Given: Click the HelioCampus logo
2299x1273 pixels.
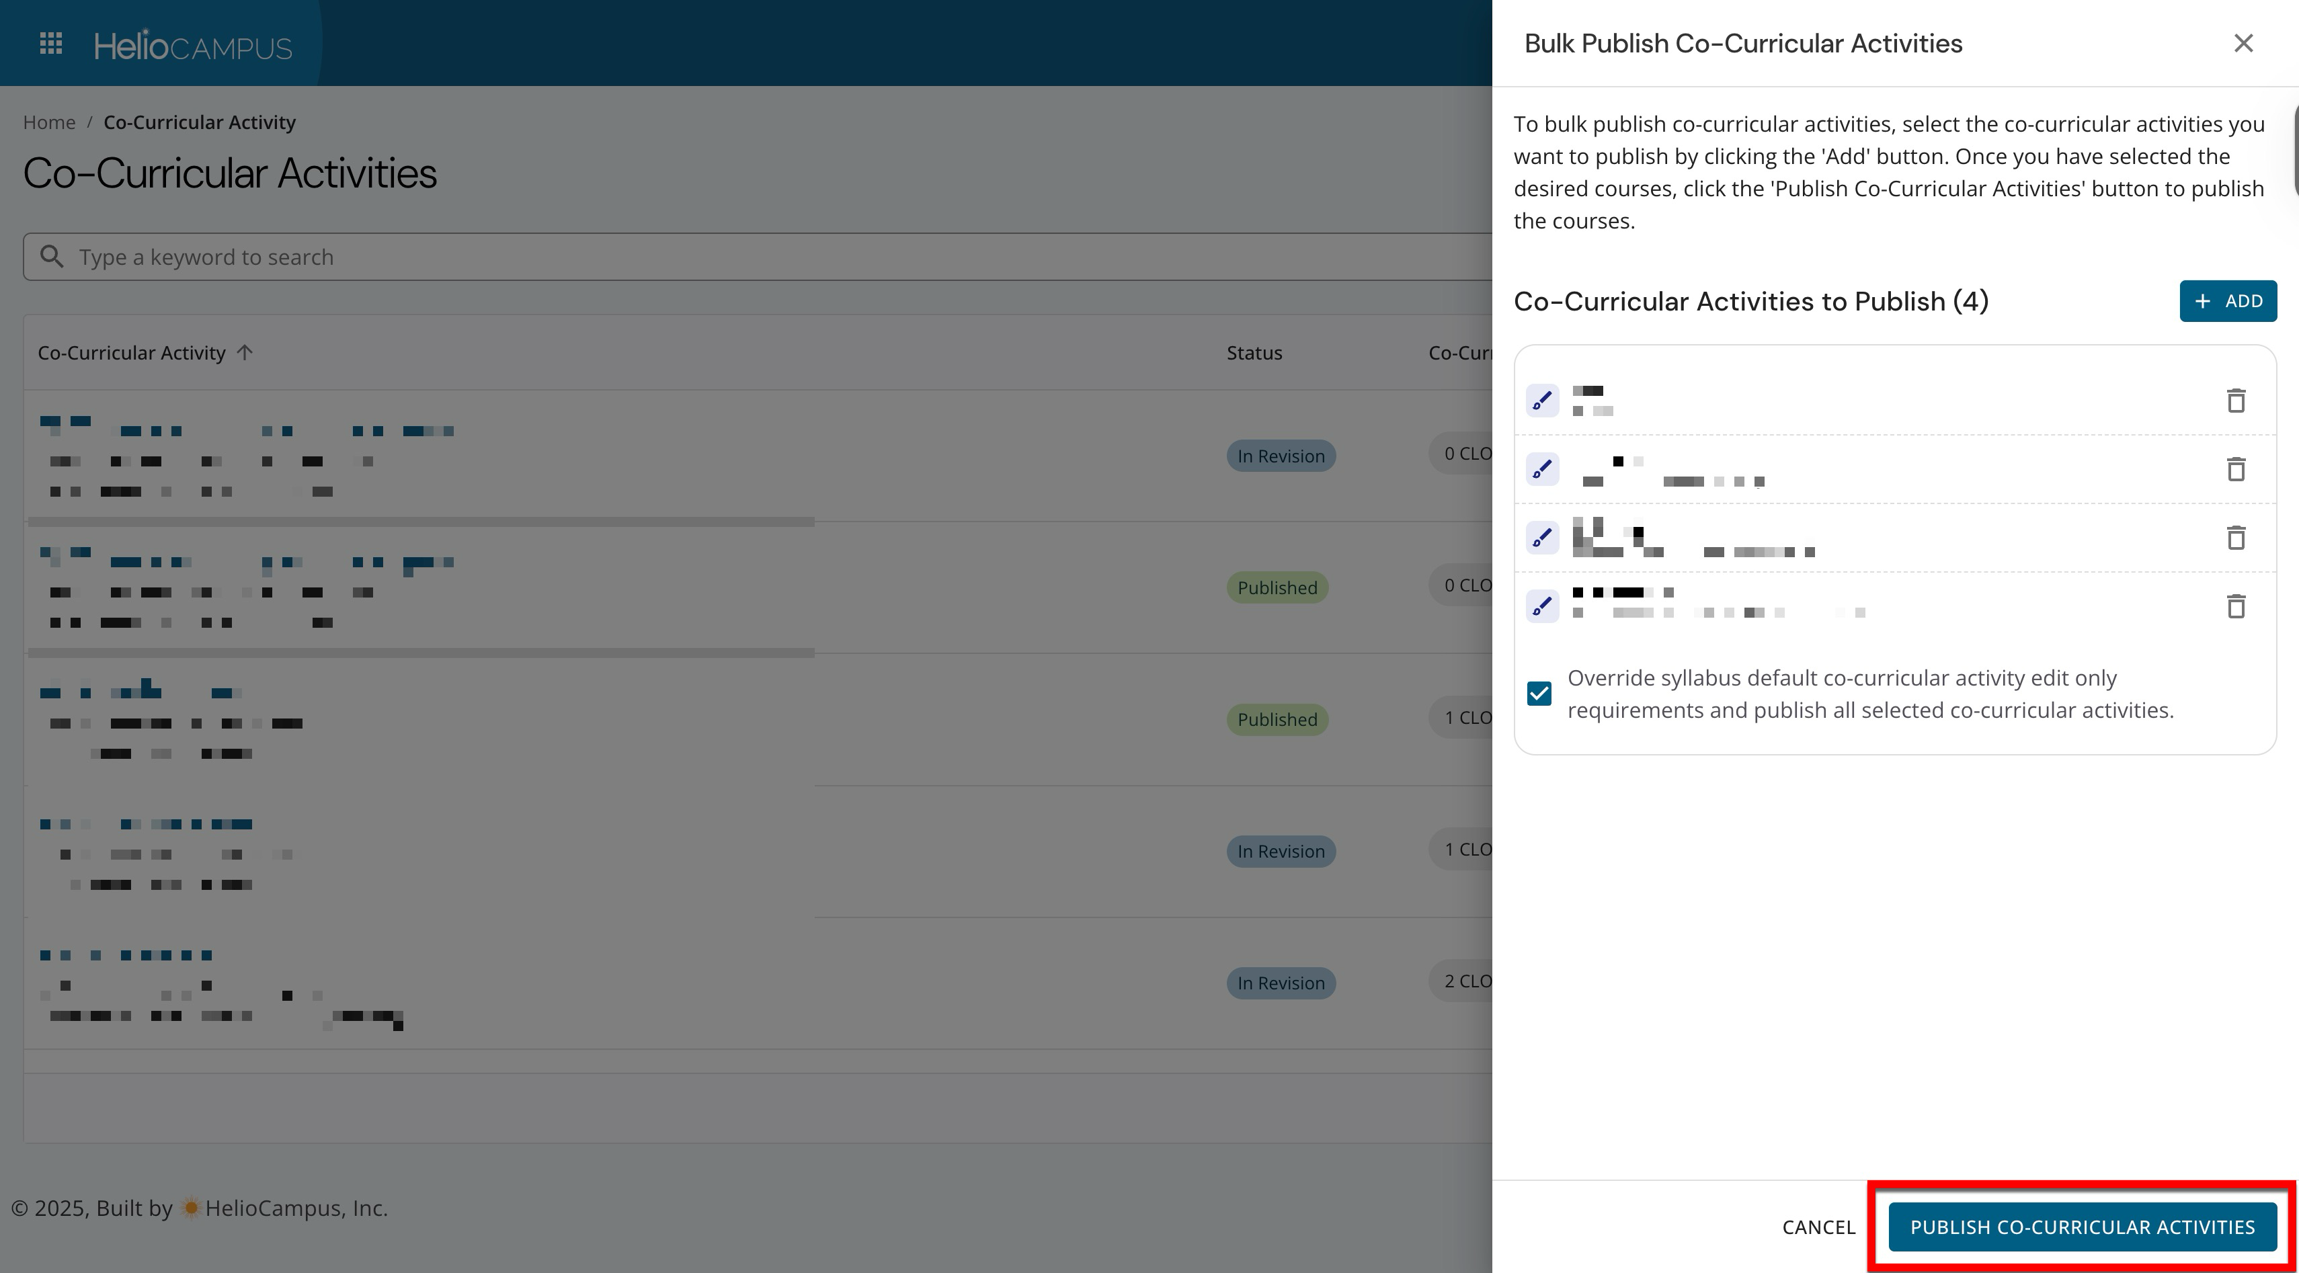Looking at the screenshot, I should pyautogui.click(x=193, y=46).
